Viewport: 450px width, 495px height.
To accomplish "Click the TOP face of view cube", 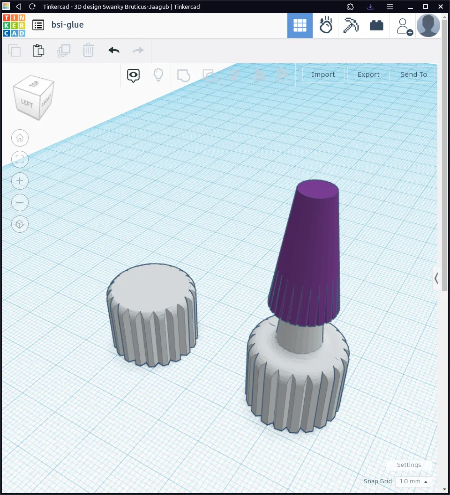I will coord(35,84).
